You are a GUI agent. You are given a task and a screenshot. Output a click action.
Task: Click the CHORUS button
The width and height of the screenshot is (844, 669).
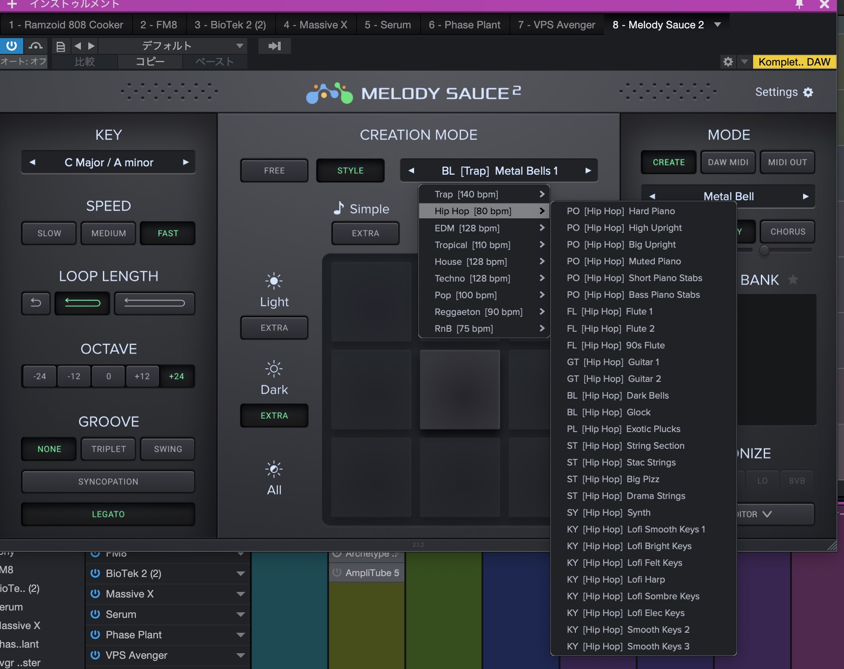(788, 231)
